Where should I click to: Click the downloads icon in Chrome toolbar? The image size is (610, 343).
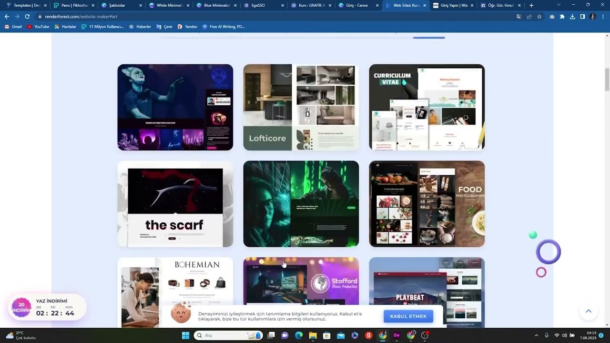(572, 16)
